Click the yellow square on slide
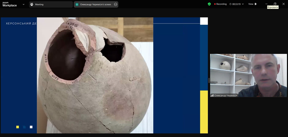 coord(18,127)
